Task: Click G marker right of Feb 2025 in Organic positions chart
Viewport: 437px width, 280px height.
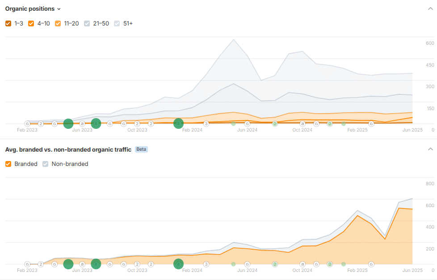Action: coord(371,123)
